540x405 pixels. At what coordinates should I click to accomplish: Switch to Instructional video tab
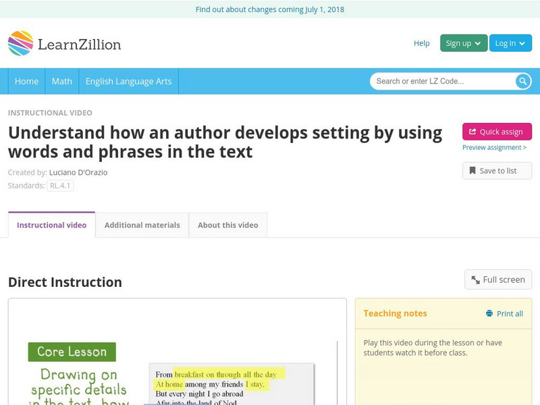click(x=52, y=225)
